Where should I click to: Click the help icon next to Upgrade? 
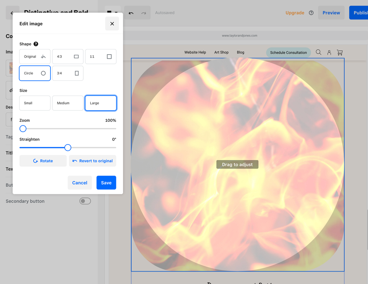311,13
